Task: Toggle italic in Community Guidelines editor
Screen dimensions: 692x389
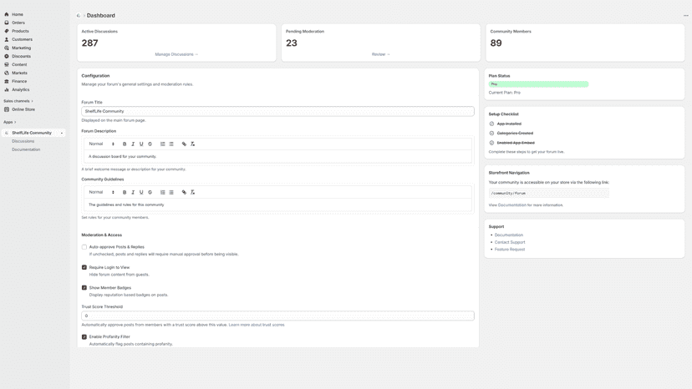Action: tap(133, 192)
